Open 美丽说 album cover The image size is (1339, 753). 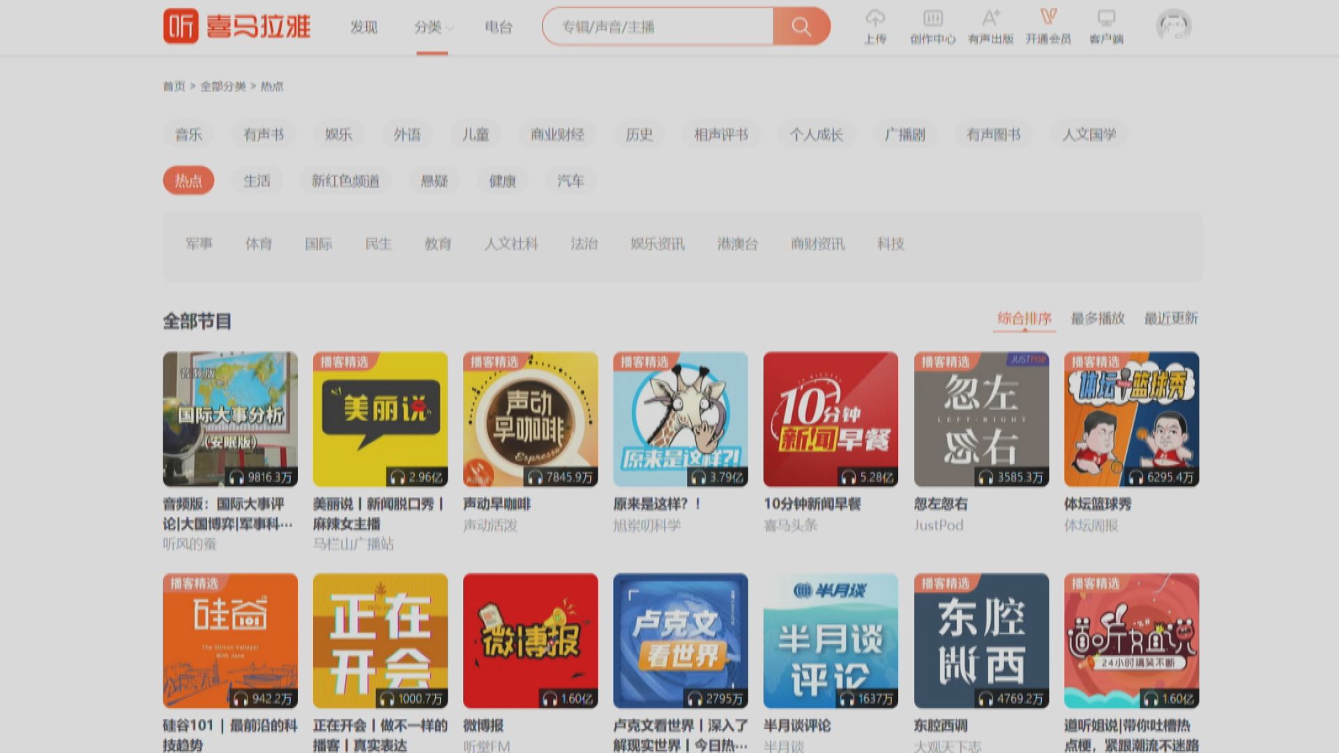tap(380, 419)
